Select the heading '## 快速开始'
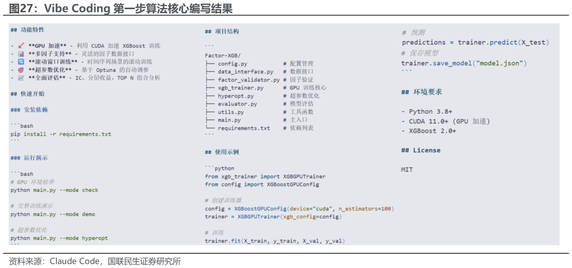572x268 pixels. [x=27, y=94]
